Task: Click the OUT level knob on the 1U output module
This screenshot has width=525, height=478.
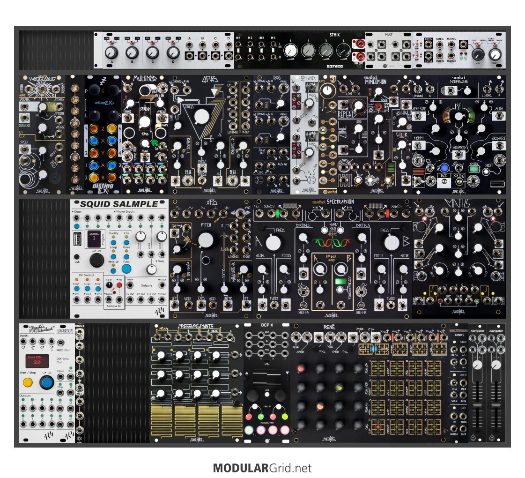Action: coord(495,54)
